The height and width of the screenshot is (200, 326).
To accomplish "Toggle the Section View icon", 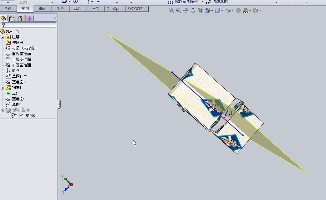I will [200, 10].
